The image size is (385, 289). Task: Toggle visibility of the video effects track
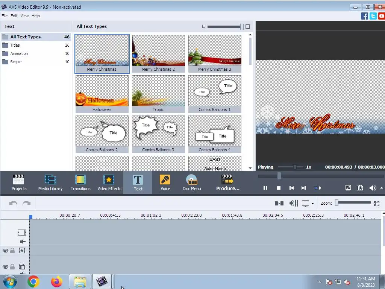click(x=5, y=251)
